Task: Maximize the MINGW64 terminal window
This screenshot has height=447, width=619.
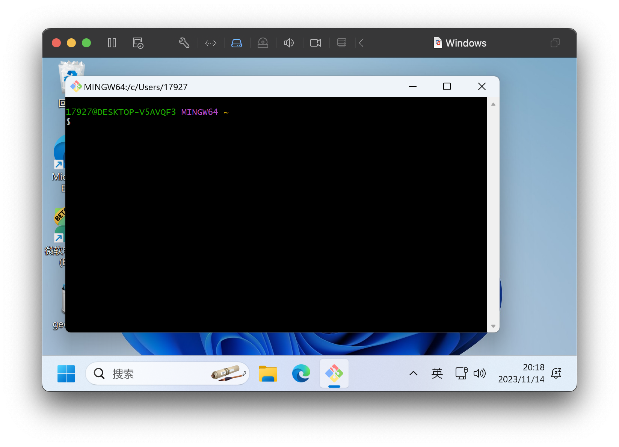Action: (447, 87)
